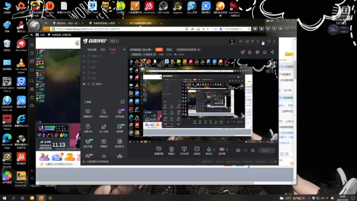357x201 pixels.
Task: Open the gamepad icon in browser sidebar
Action: [x=32, y=106]
